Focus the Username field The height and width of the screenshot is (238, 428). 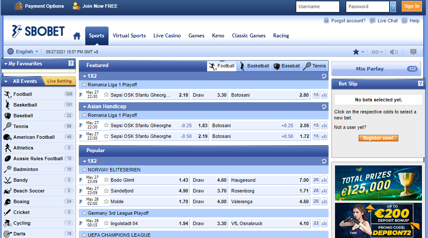(x=318, y=6)
